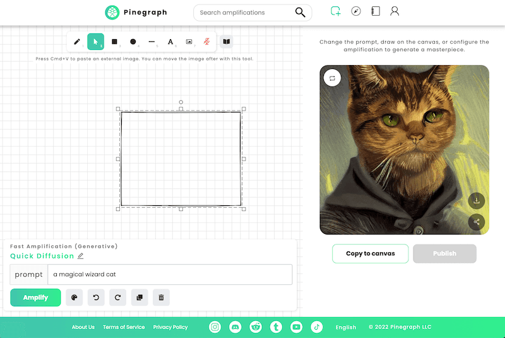This screenshot has height=338, width=505.
Task: Toggle the open book guide button
Action: tap(227, 42)
